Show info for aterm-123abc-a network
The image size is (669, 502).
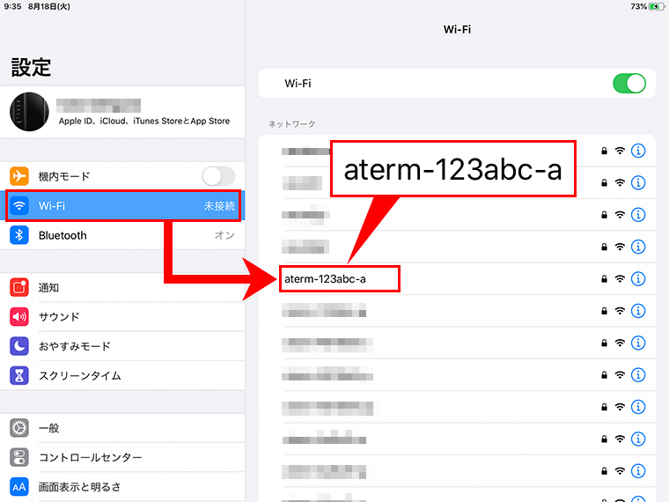pyautogui.click(x=639, y=279)
